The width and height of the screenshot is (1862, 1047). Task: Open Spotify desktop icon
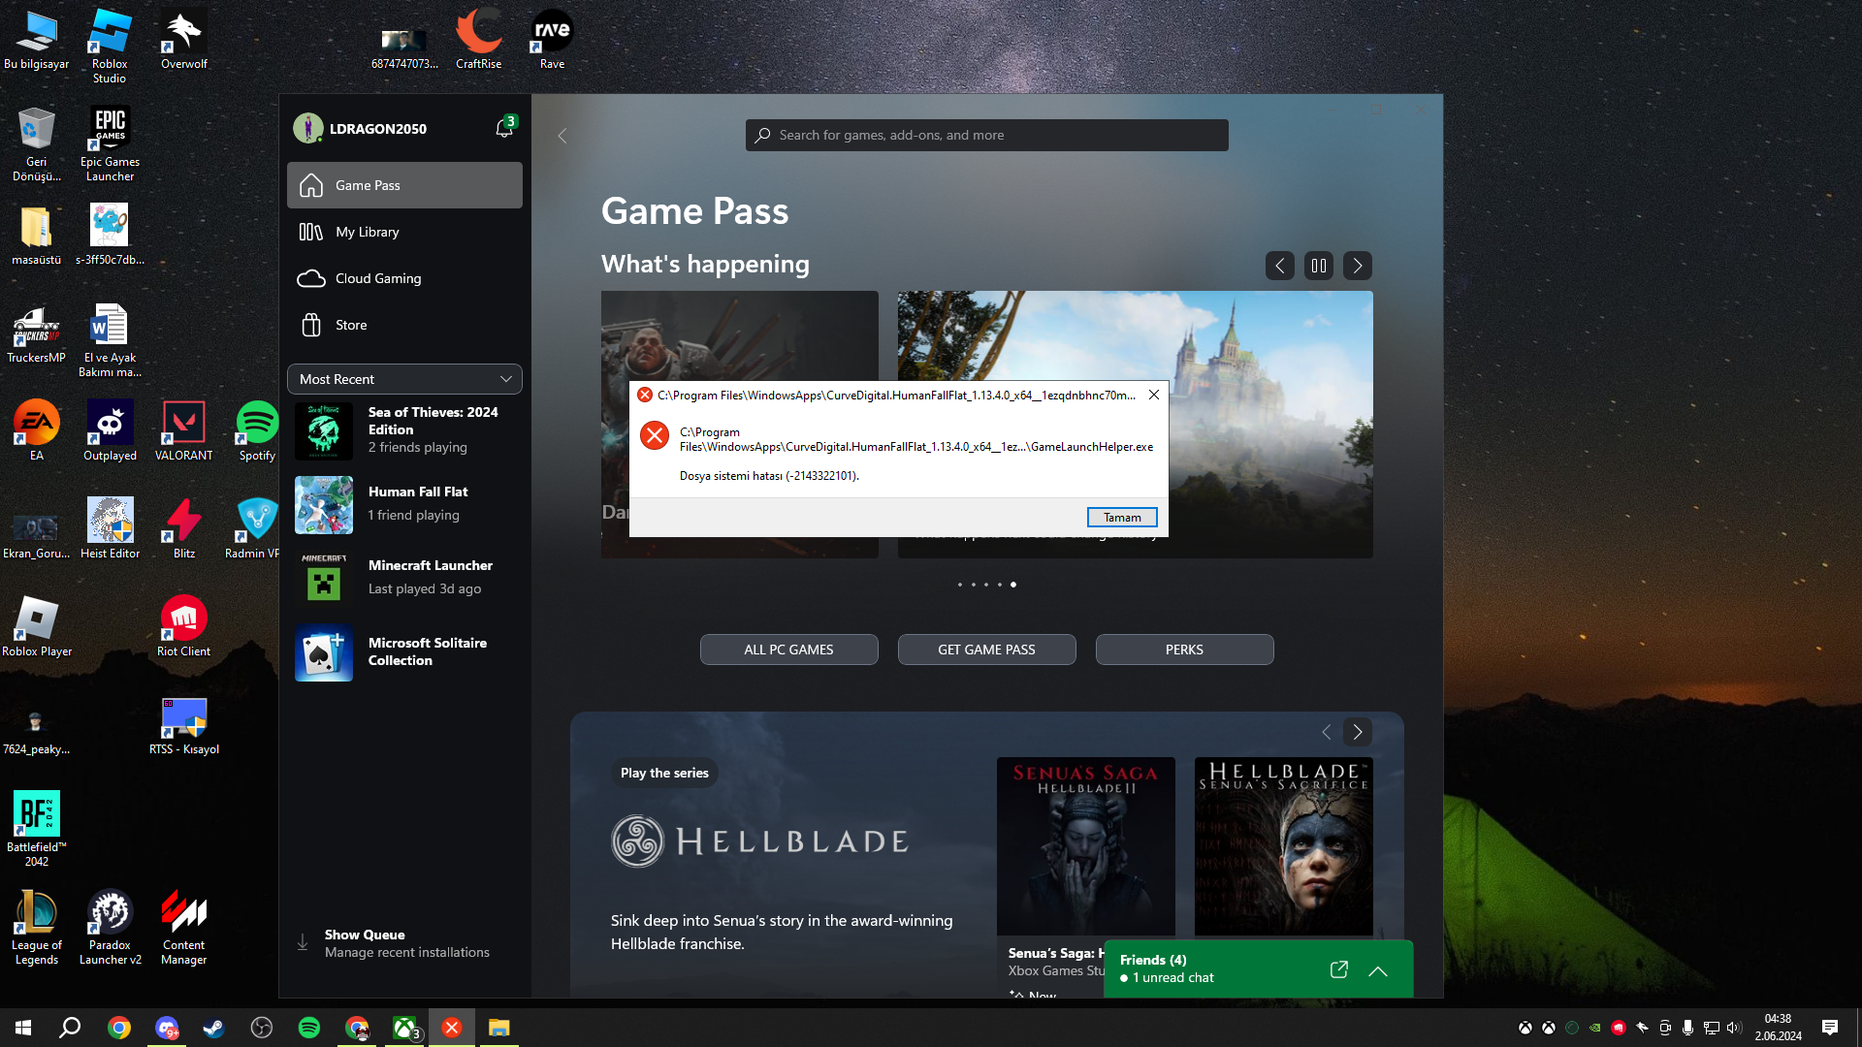pos(257,428)
